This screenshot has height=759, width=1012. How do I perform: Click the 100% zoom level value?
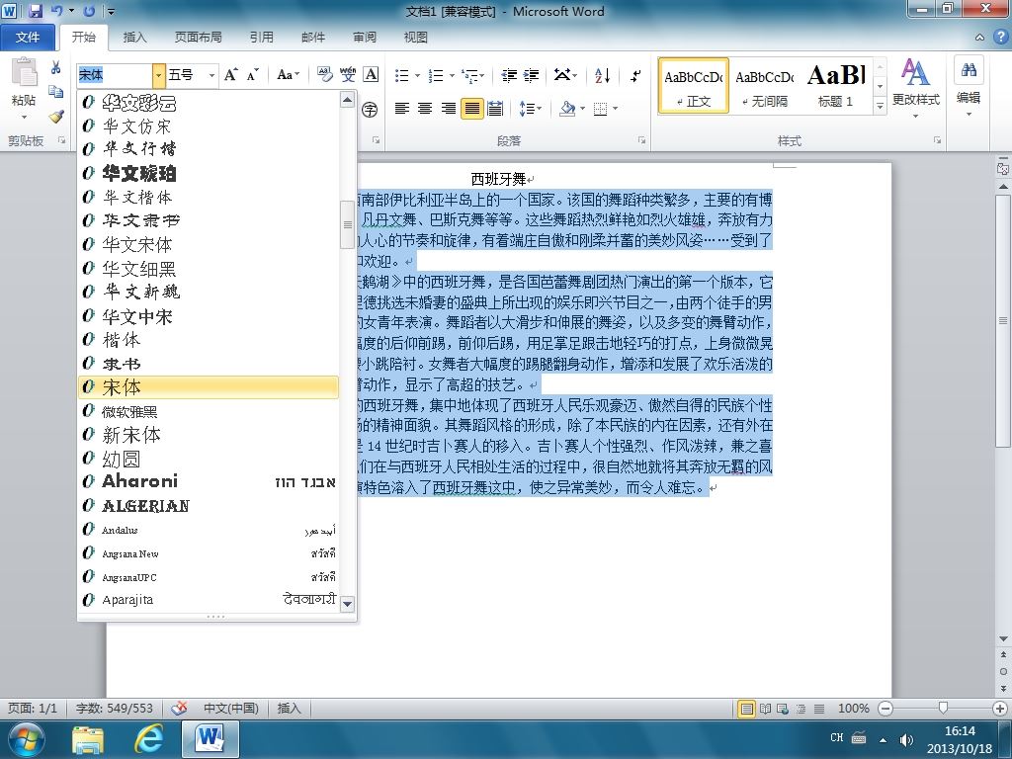[853, 709]
